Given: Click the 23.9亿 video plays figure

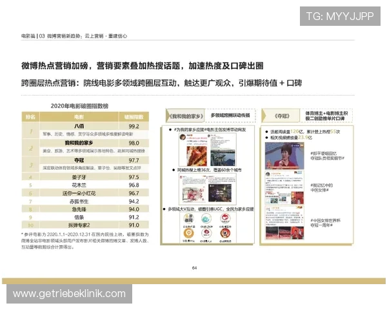Looking at the screenshot, I should pos(305,138).
